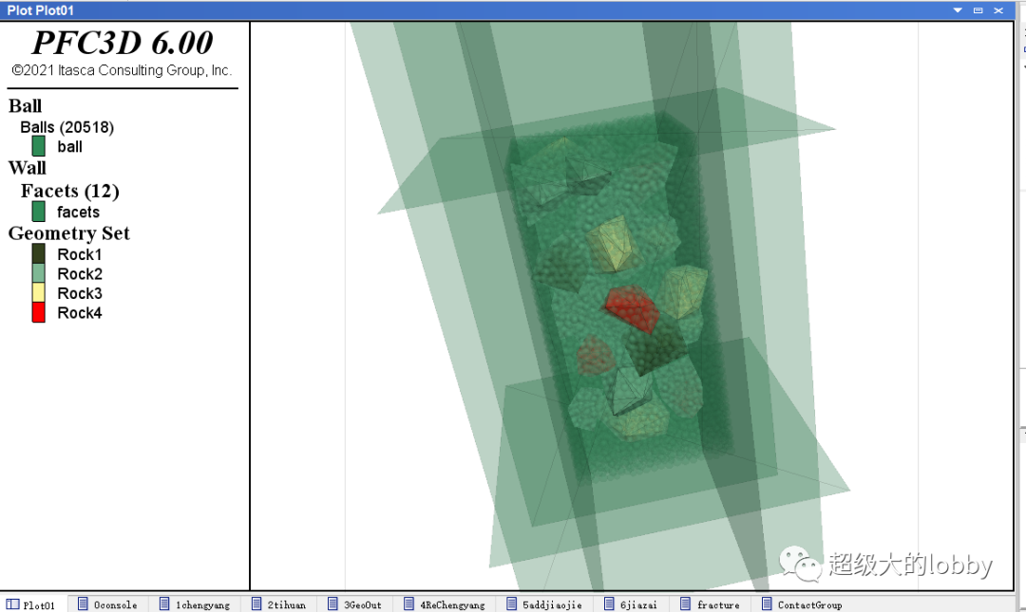This screenshot has height=612, width=1026.
Task: Click the Rock3 yellow swatch
Action: (39, 293)
